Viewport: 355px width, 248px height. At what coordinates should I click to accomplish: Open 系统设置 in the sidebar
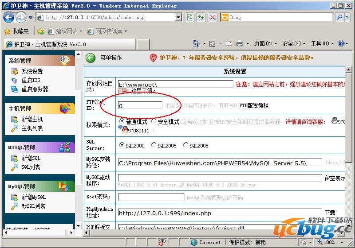click(x=32, y=72)
